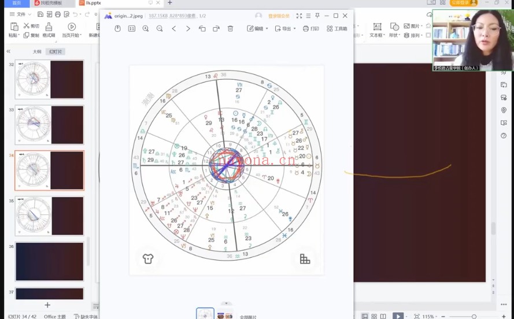Screen dimensions: 514x319
Task: Select slide 32 thumbnail
Action: pos(50,79)
